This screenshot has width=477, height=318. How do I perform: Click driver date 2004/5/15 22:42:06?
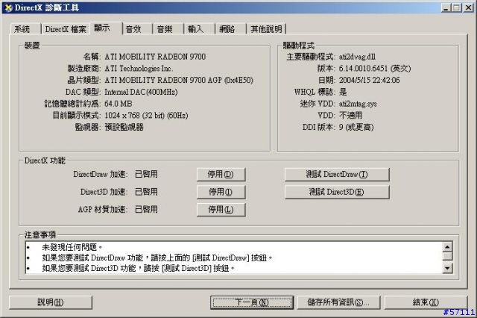tap(370, 80)
